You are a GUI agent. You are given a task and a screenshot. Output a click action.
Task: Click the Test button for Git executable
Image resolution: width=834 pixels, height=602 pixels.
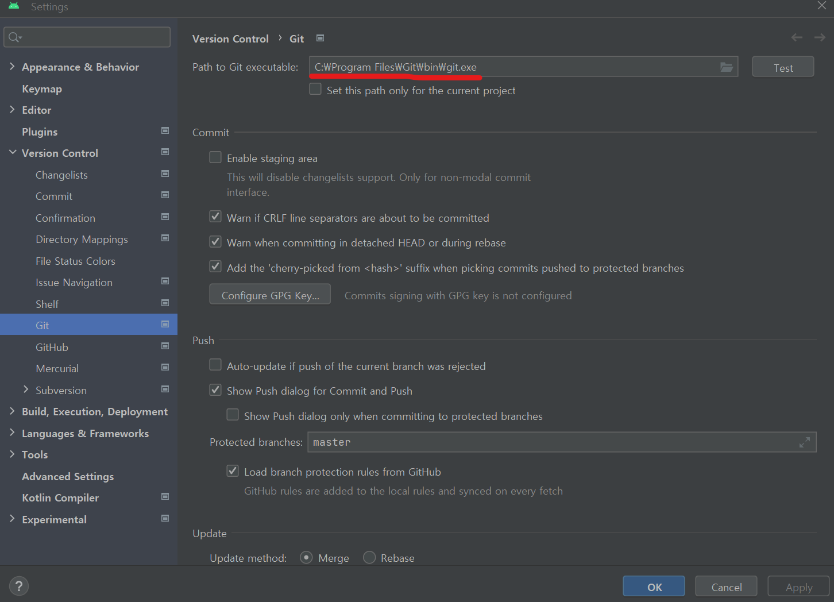pos(783,67)
